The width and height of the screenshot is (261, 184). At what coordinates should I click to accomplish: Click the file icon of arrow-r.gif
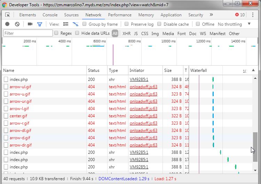tap(6, 123)
